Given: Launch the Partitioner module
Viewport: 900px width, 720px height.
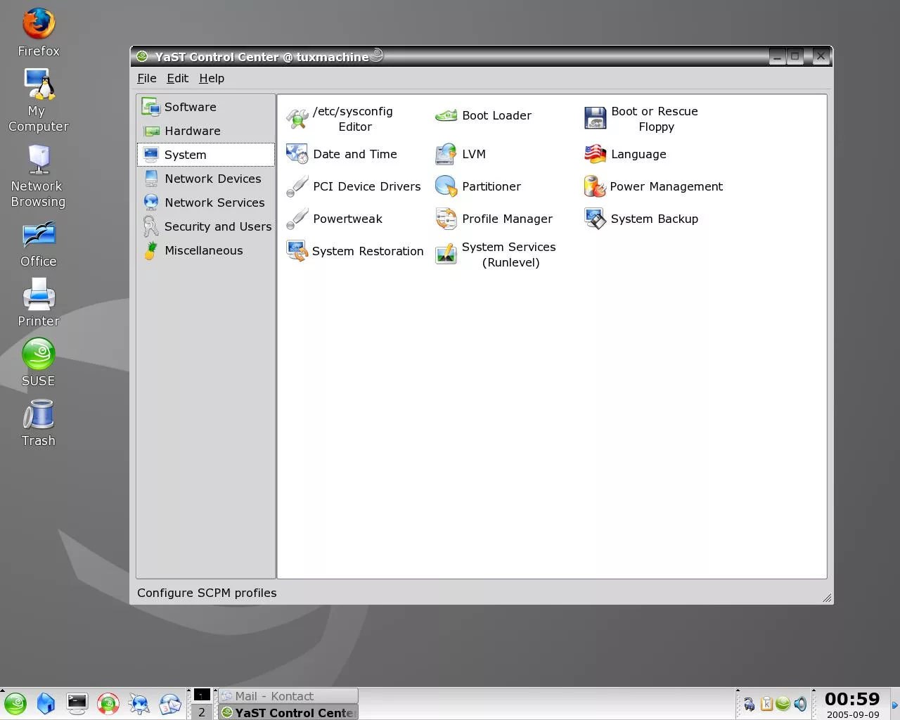Looking at the screenshot, I should [x=478, y=186].
